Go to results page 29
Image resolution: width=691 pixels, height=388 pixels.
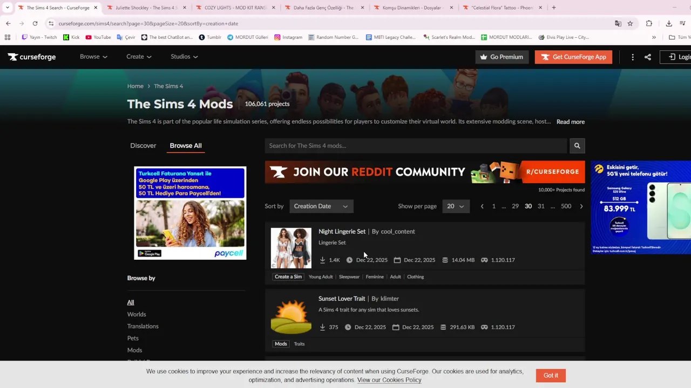tap(515, 206)
